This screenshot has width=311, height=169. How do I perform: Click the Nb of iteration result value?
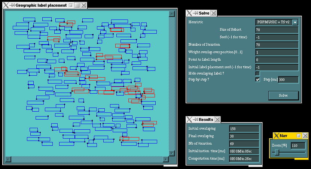pos(244,144)
